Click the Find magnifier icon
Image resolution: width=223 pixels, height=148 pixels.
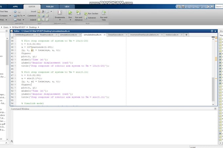pos(15,20)
